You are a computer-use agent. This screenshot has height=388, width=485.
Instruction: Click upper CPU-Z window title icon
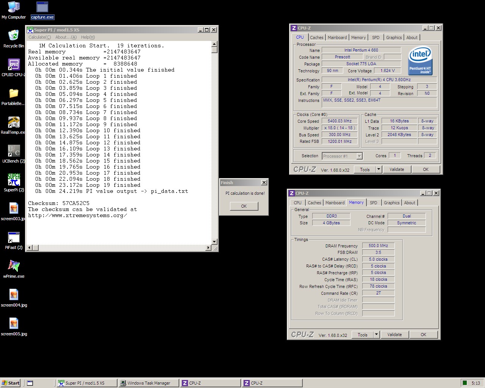tap(294, 28)
